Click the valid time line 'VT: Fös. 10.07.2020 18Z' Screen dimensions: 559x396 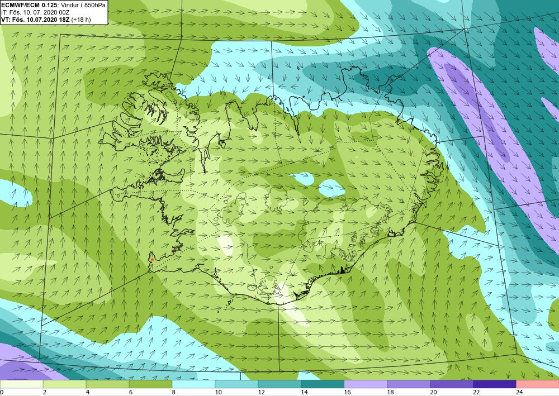(36, 20)
